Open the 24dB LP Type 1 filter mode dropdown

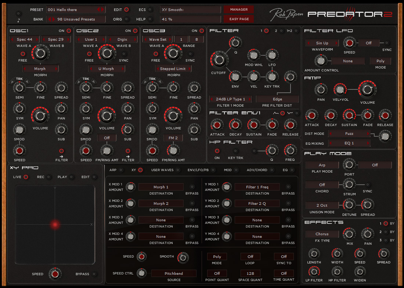pos(230,99)
